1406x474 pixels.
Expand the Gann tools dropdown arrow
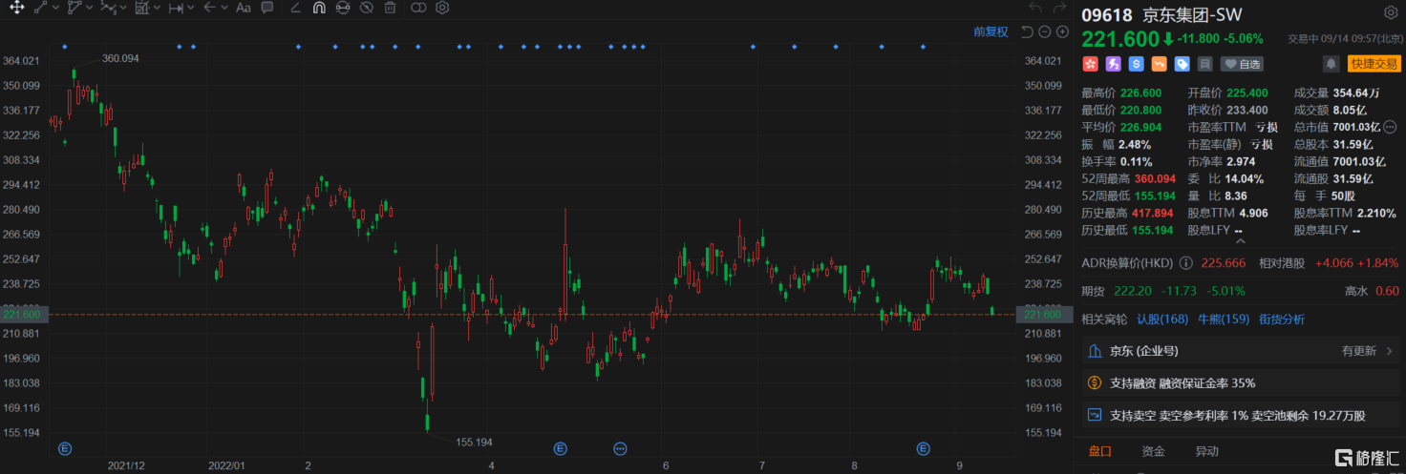point(158,8)
